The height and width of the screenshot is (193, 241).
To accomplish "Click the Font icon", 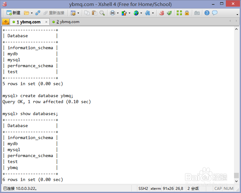I will 148,13.
